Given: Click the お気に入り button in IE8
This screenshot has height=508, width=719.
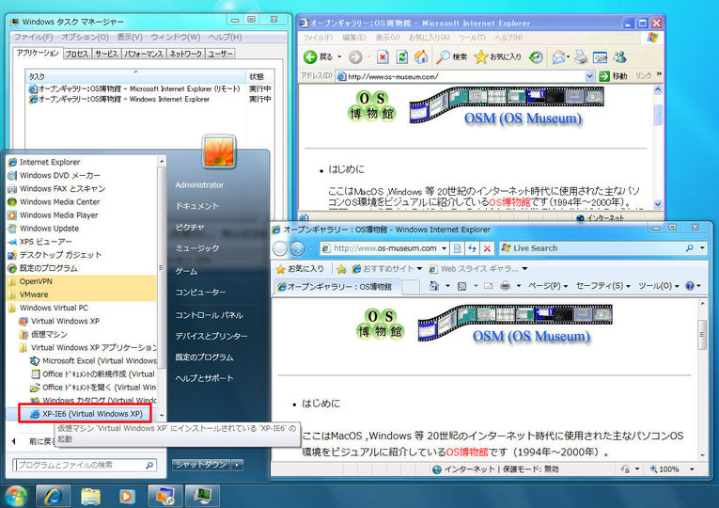Looking at the screenshot, I should 301,269.
